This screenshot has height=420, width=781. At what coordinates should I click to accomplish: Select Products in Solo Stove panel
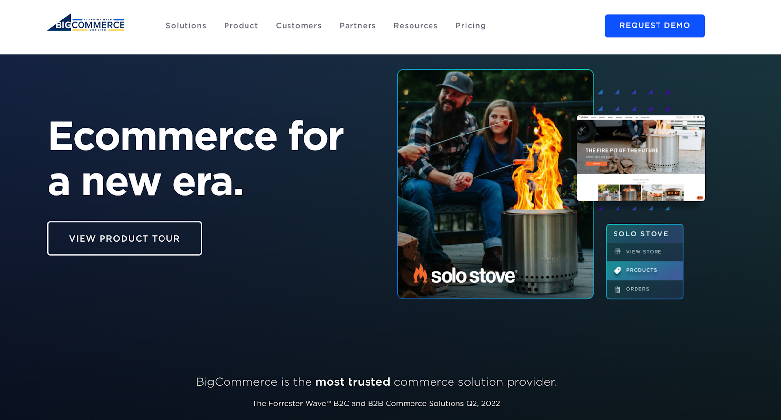click(x=645, y=270)
